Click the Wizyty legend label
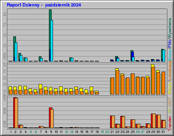174x136 pixels. coord(170,88)
